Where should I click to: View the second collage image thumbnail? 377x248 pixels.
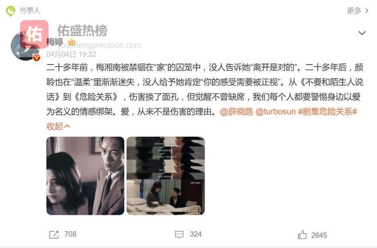[166, 175]
